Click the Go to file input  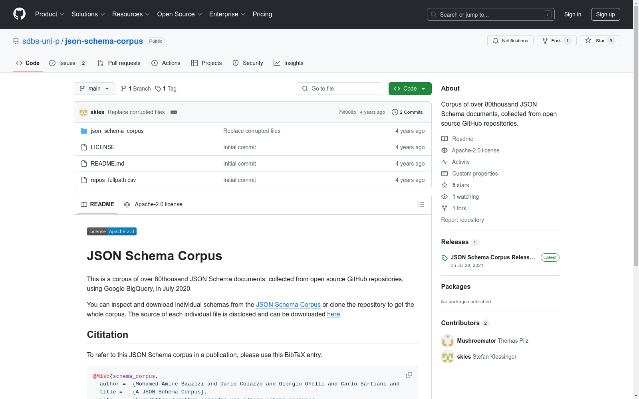click(339, 89)
